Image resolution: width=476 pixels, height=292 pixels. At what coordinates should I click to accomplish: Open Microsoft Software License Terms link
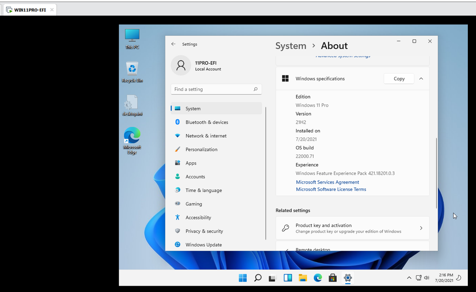click(x=331, y=189)
